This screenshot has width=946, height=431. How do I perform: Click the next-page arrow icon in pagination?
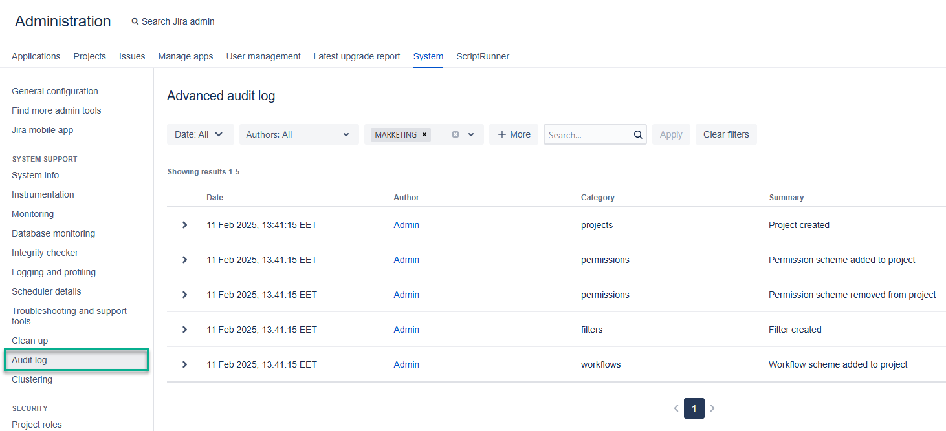[712, 408]
